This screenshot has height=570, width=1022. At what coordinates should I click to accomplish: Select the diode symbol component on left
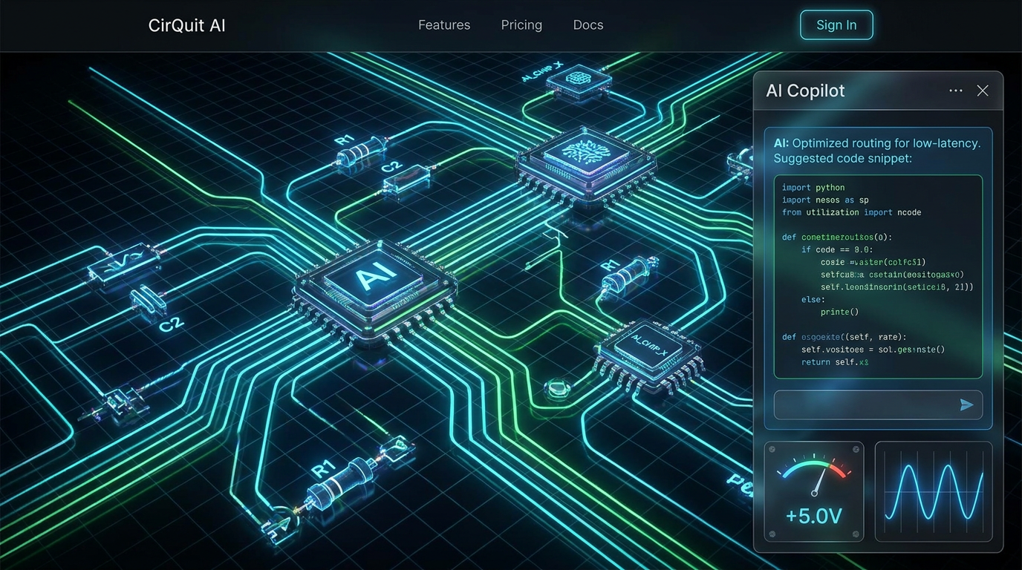click(x=123, y=262)
